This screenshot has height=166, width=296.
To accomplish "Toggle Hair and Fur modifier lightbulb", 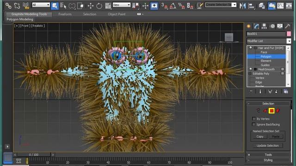I will click(251, 48).
